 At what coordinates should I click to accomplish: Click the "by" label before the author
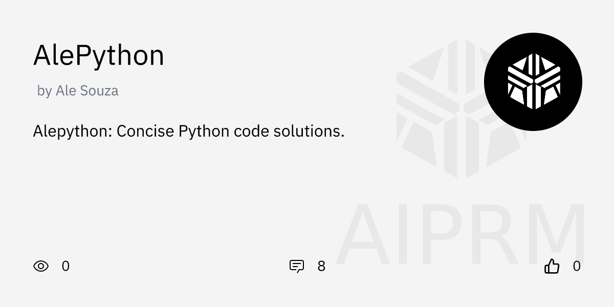(44, 91)
